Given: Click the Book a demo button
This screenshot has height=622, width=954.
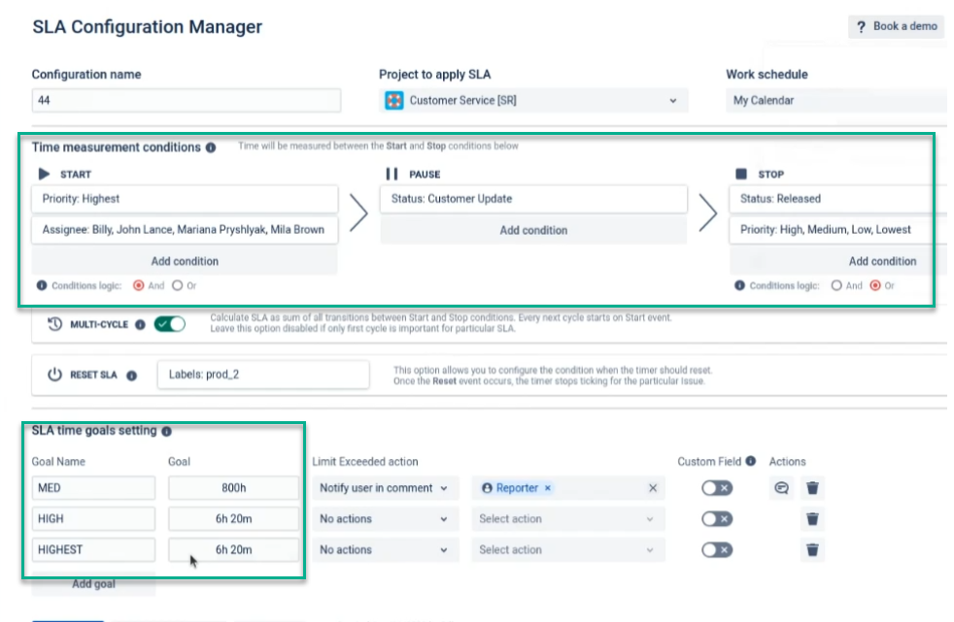Looking at the screenshot, I should click(x=897, y=27).
